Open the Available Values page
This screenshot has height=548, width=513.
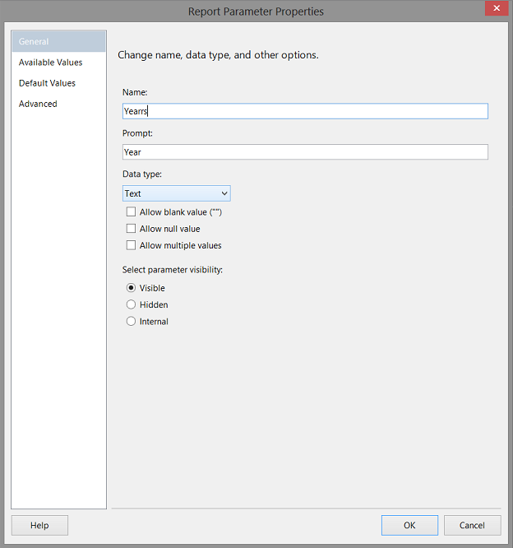click(51, 63)
